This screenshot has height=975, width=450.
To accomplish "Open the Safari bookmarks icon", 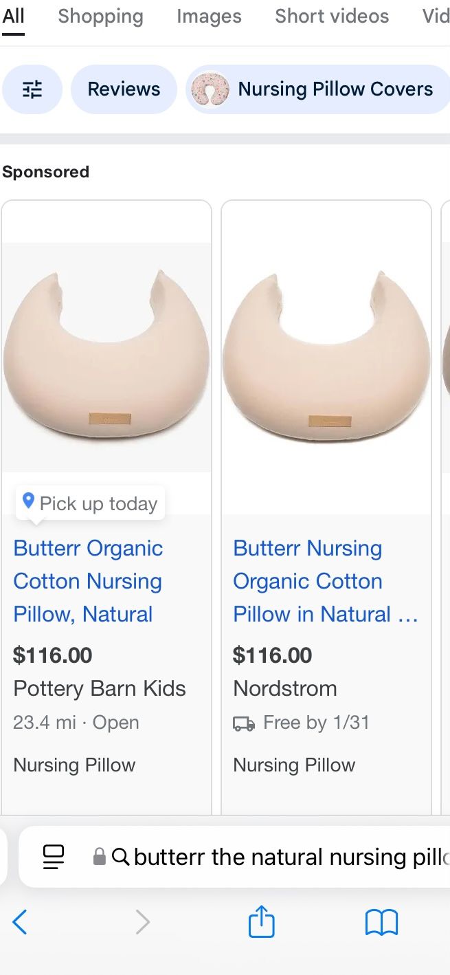I will pos(381,922).
